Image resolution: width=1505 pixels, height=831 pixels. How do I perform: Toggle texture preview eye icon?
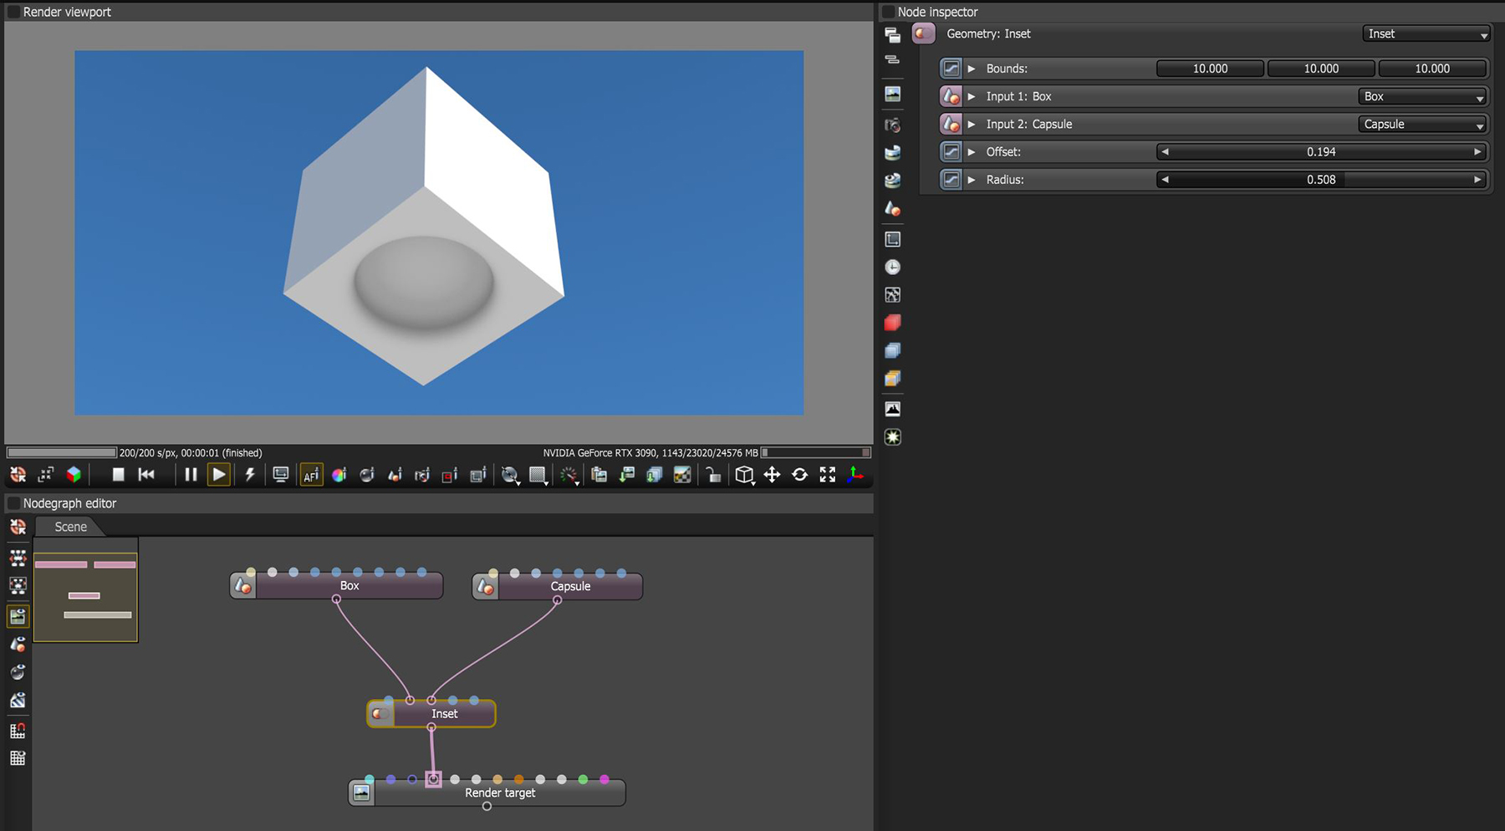(18, 701)
